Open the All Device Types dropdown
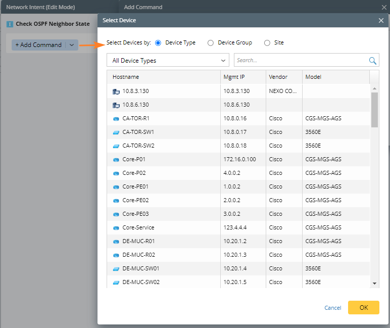The height and width of the screenshot is (328, 390). 168,61
